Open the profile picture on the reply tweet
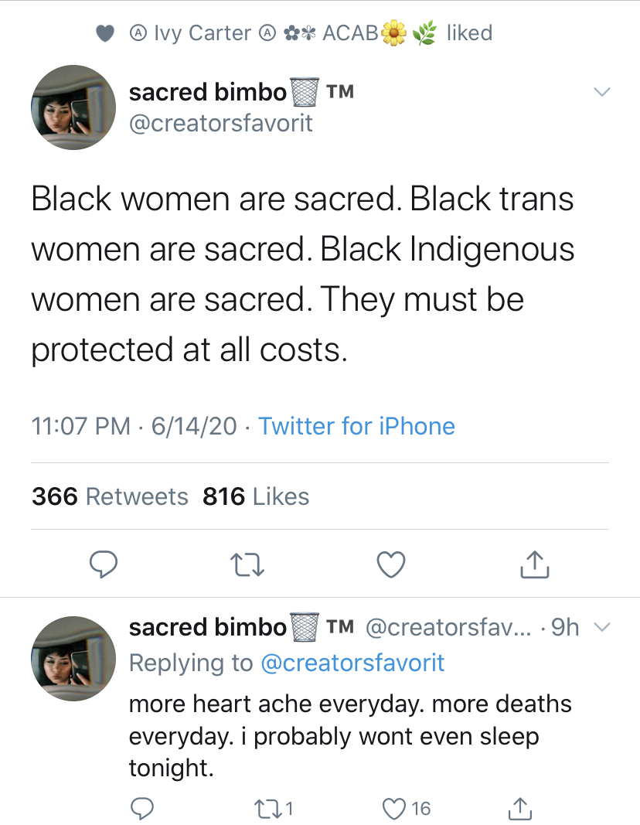The width and height of the screenshot is (640, 825). tap(73, 658)
